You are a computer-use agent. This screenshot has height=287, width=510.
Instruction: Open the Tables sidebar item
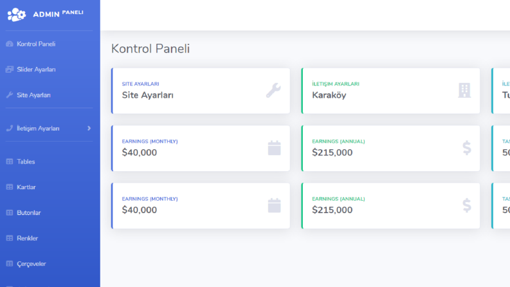26,162
